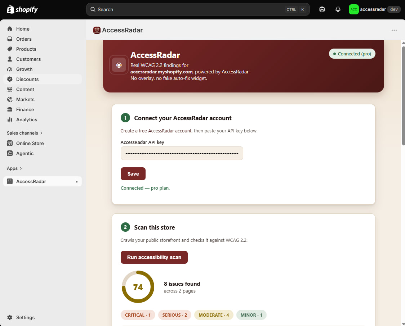Select the Products tag icon
Screen dimensions: 405x326
[10, 49]
